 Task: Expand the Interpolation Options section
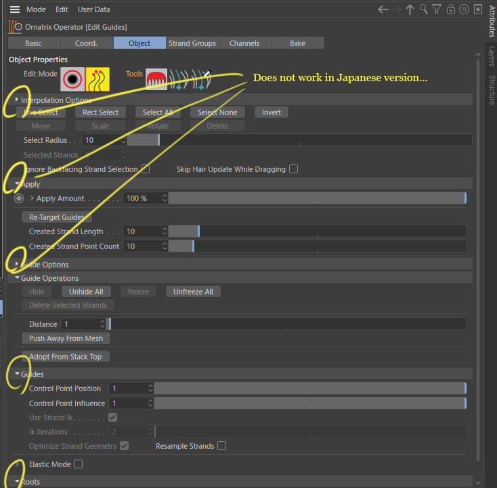[x=17, y=100]
